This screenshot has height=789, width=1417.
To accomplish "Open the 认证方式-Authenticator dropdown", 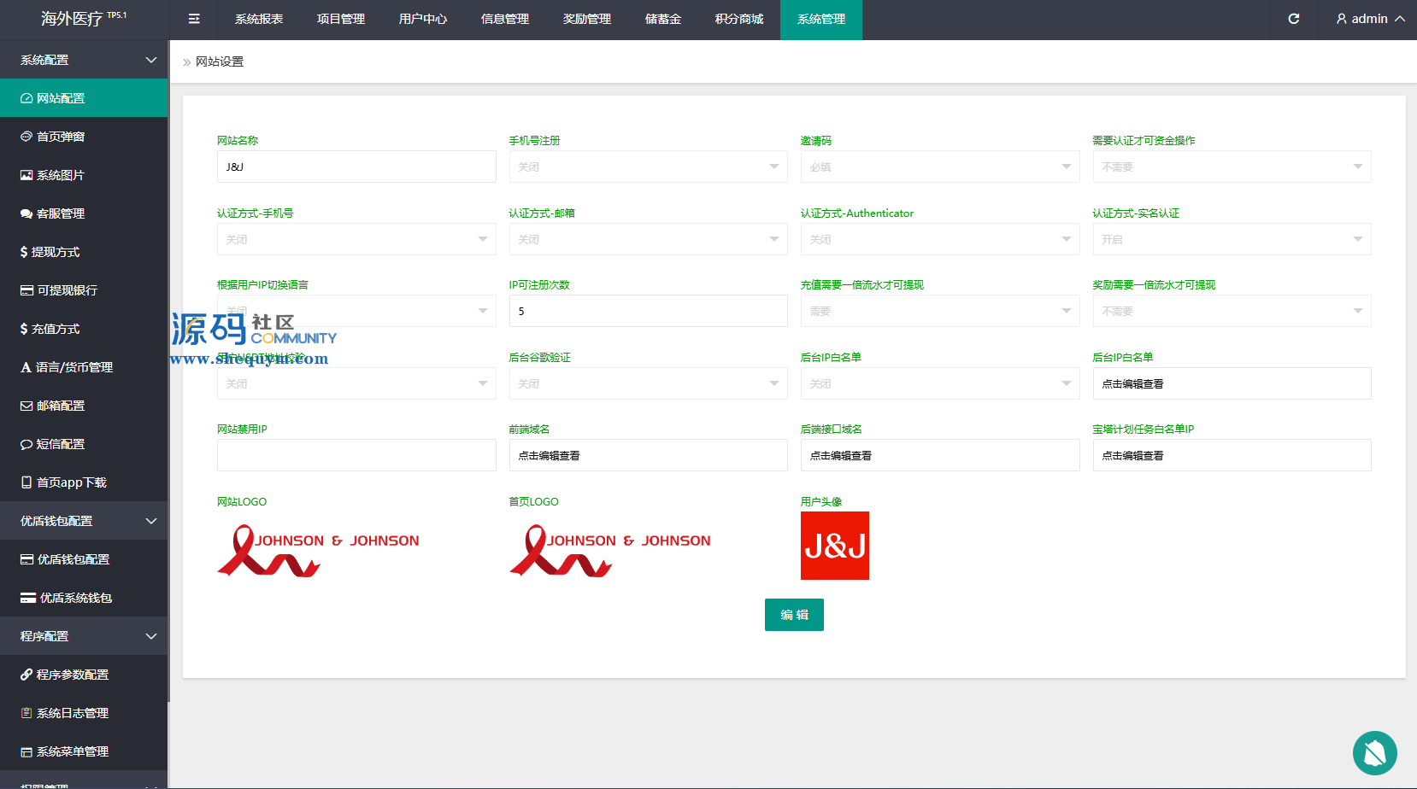I will tap(940, 239).
